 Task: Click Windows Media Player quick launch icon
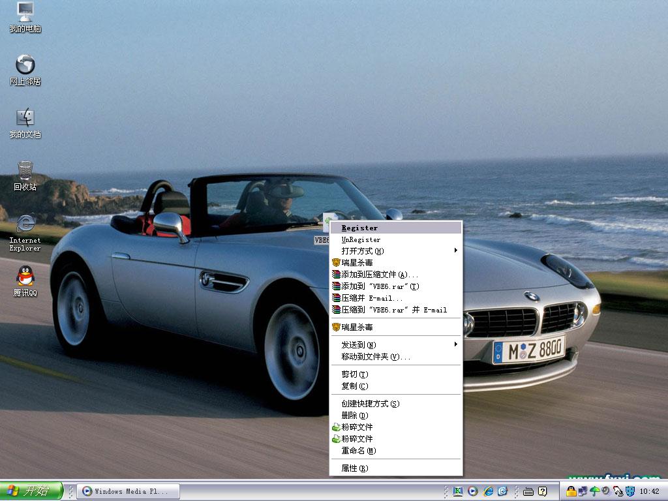coord(473,491)
